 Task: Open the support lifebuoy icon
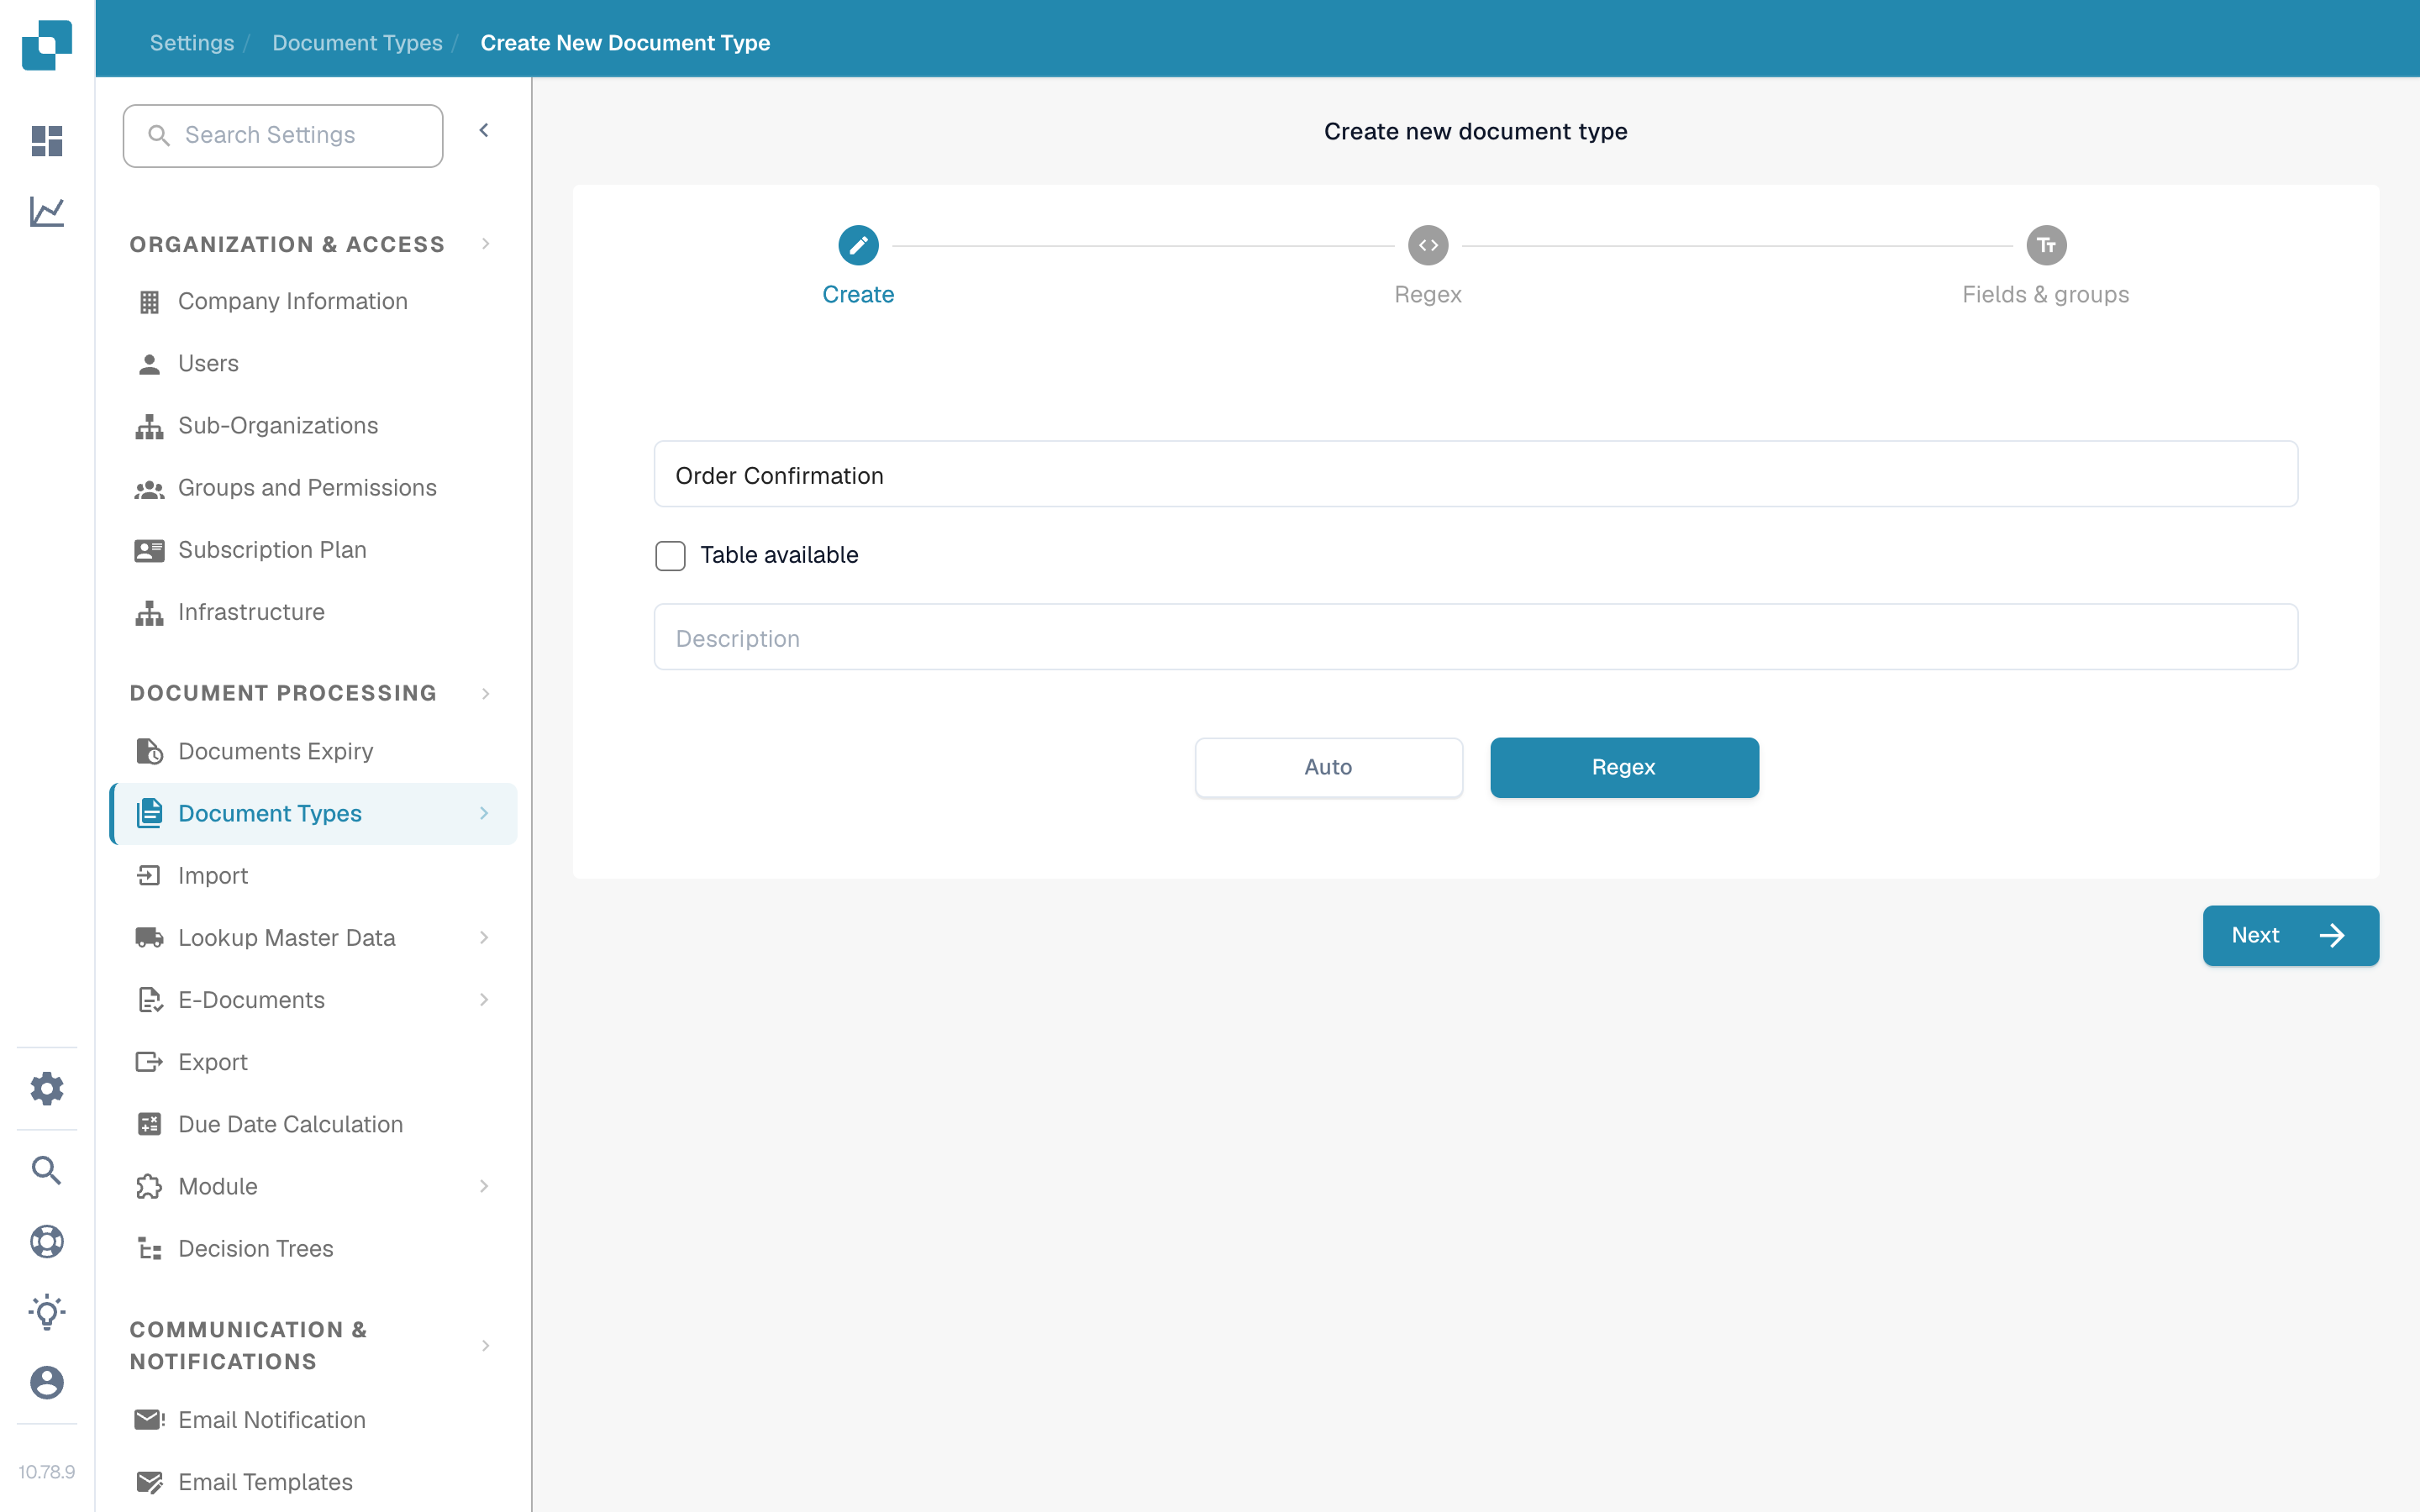tap(47, 1241)
